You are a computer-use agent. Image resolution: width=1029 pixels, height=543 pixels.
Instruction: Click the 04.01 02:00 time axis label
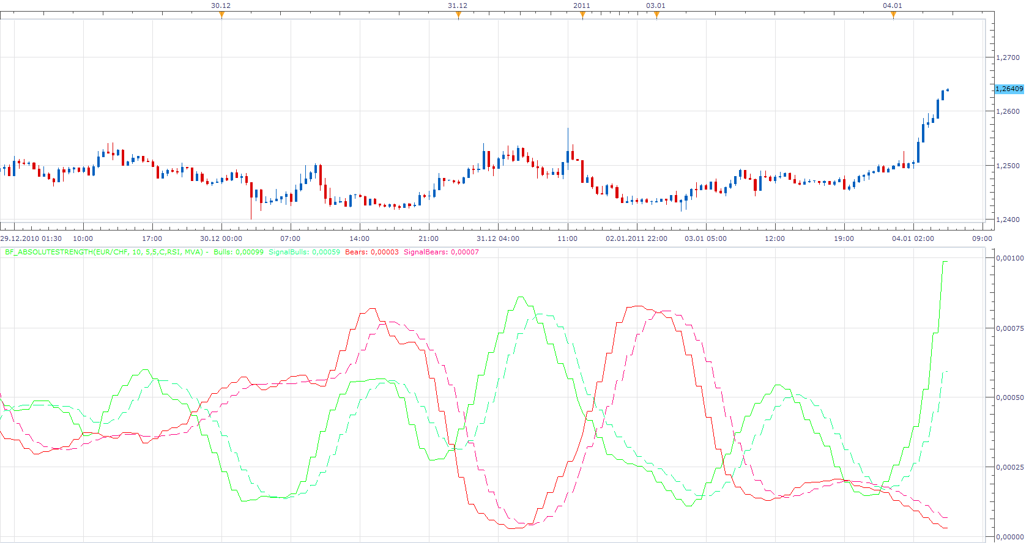coord(913,238)
